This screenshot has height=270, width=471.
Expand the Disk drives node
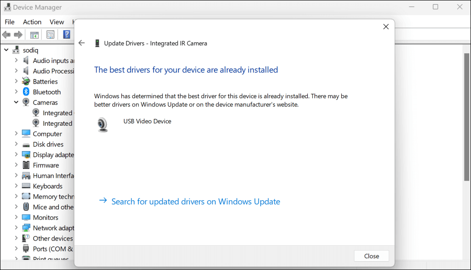tap(16, 144)
